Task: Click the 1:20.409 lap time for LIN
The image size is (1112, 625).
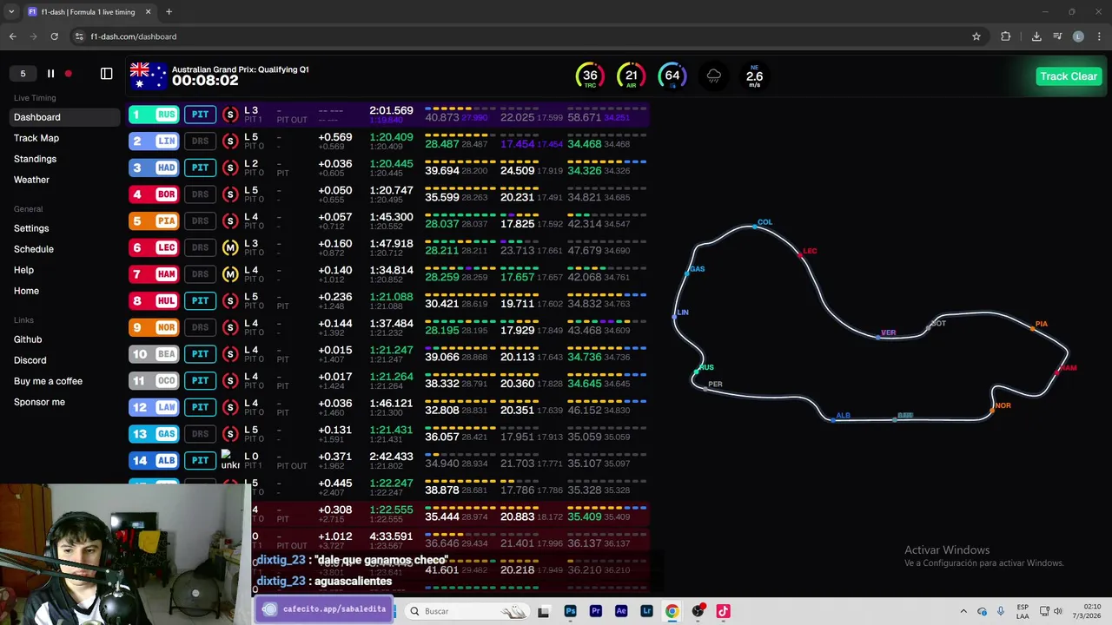Action: (x=391, y=137)
